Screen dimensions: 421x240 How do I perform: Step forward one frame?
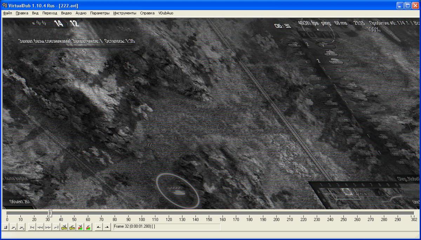click(48, 227)
